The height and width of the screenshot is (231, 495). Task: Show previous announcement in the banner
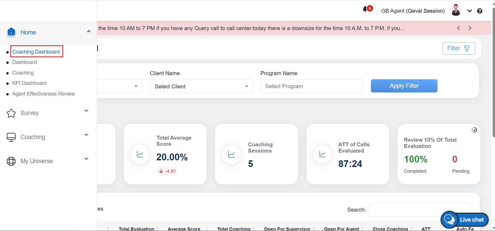[x=458, y=28]
